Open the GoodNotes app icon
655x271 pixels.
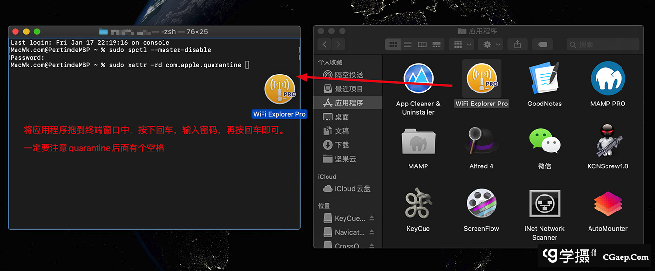(x=544, y=79)
